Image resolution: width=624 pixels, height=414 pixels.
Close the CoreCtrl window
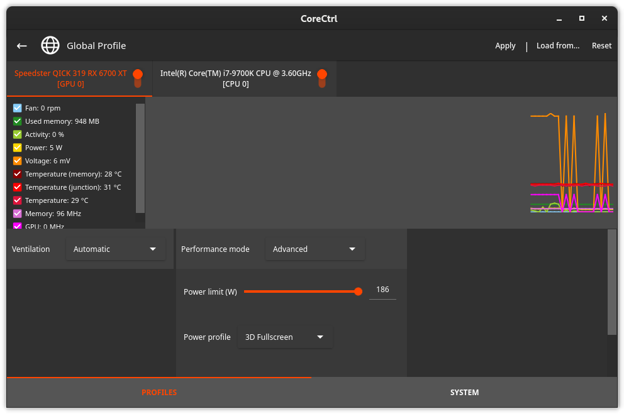[x=604, y=18]
